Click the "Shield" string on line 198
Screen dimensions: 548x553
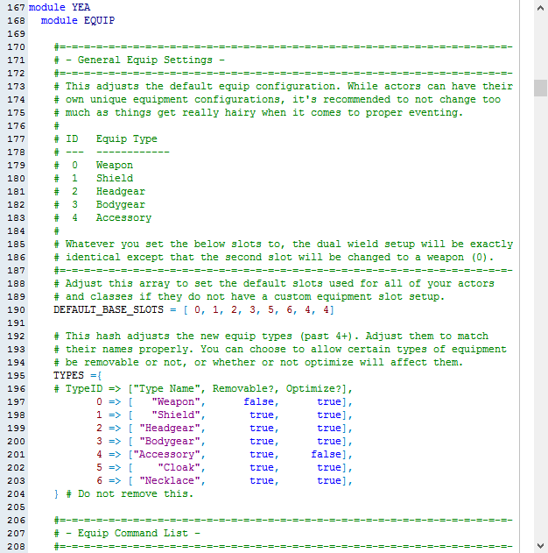[x=176, y=415]
